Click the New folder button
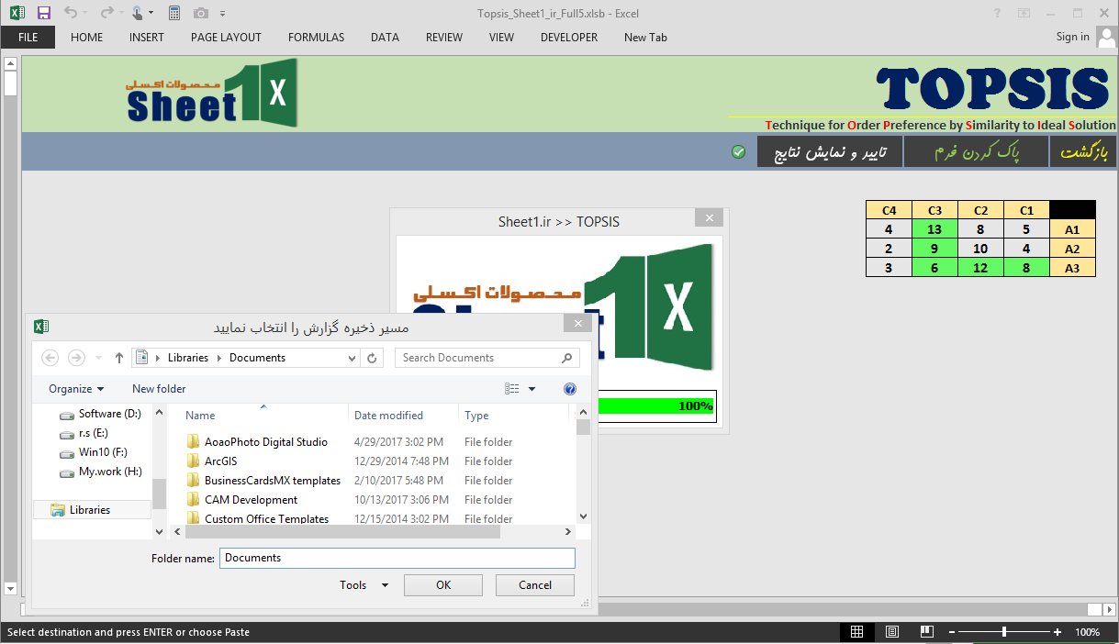Screen dimensions: 1119x644 pyautogui.click(x=159, y=389)
